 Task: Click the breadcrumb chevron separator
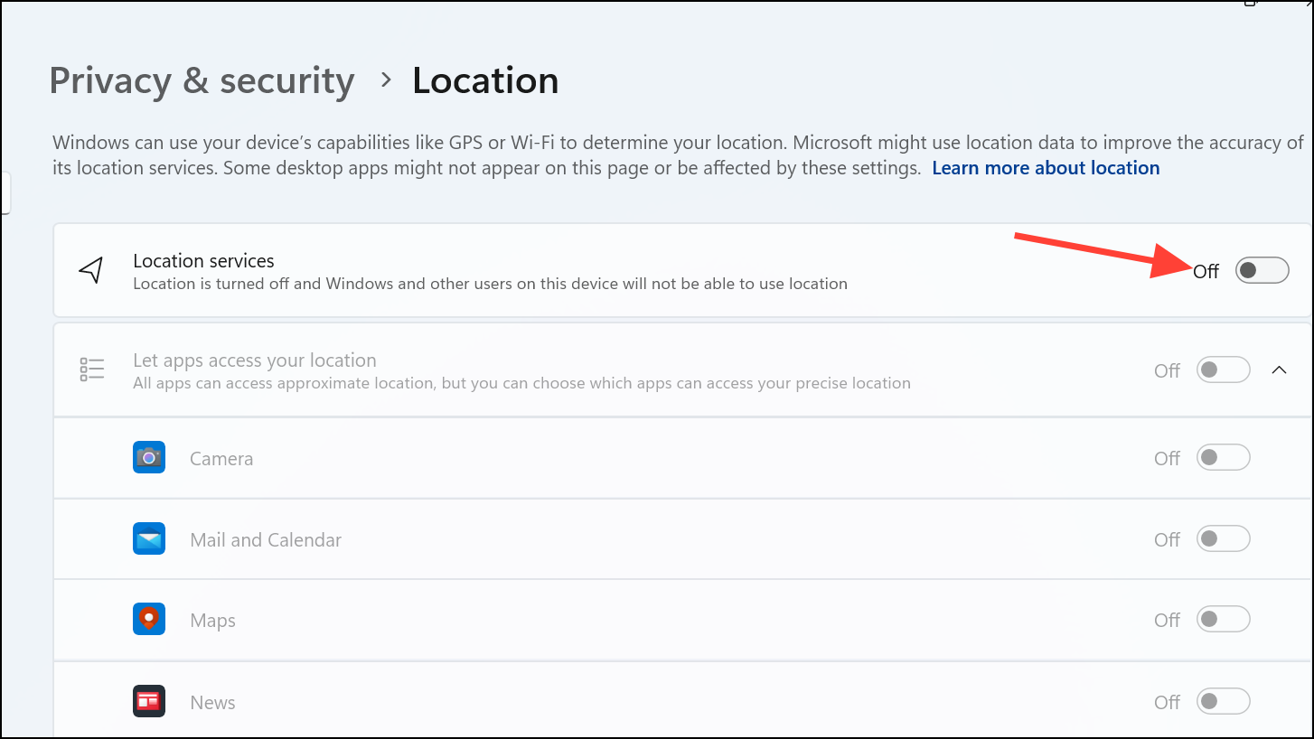386,80
